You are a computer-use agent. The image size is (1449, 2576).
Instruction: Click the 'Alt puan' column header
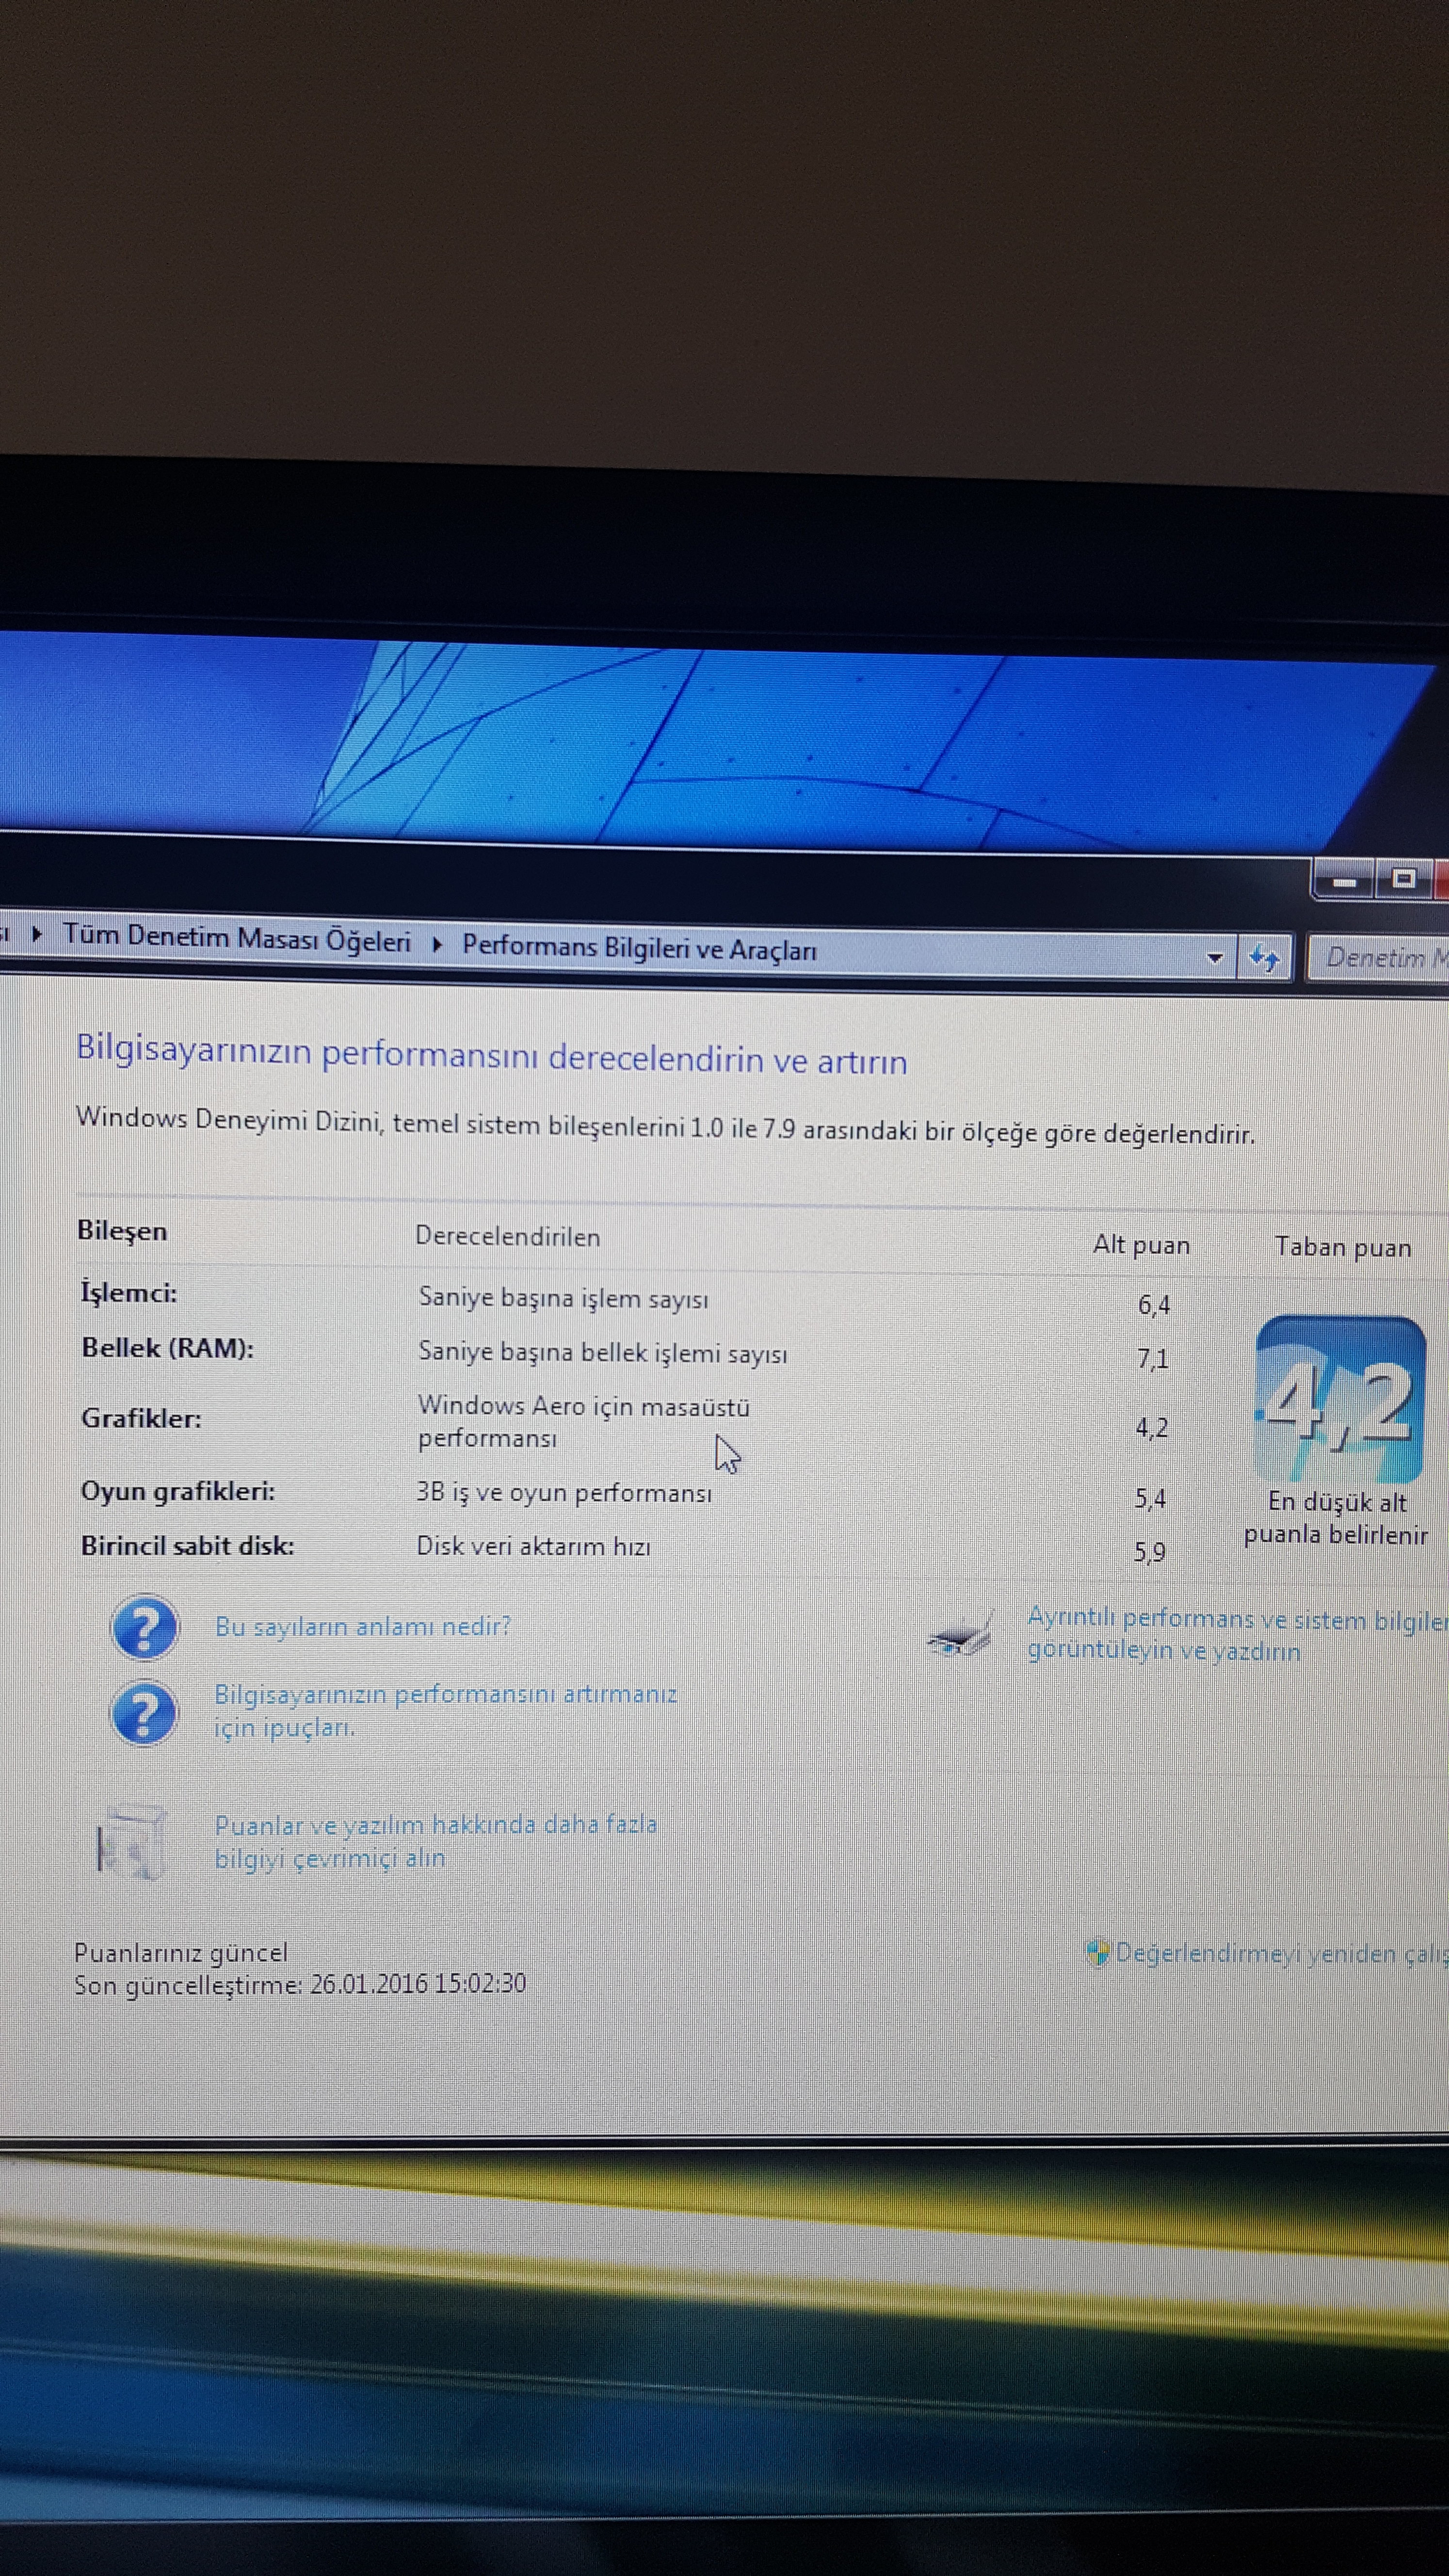pos(1141,1245)
